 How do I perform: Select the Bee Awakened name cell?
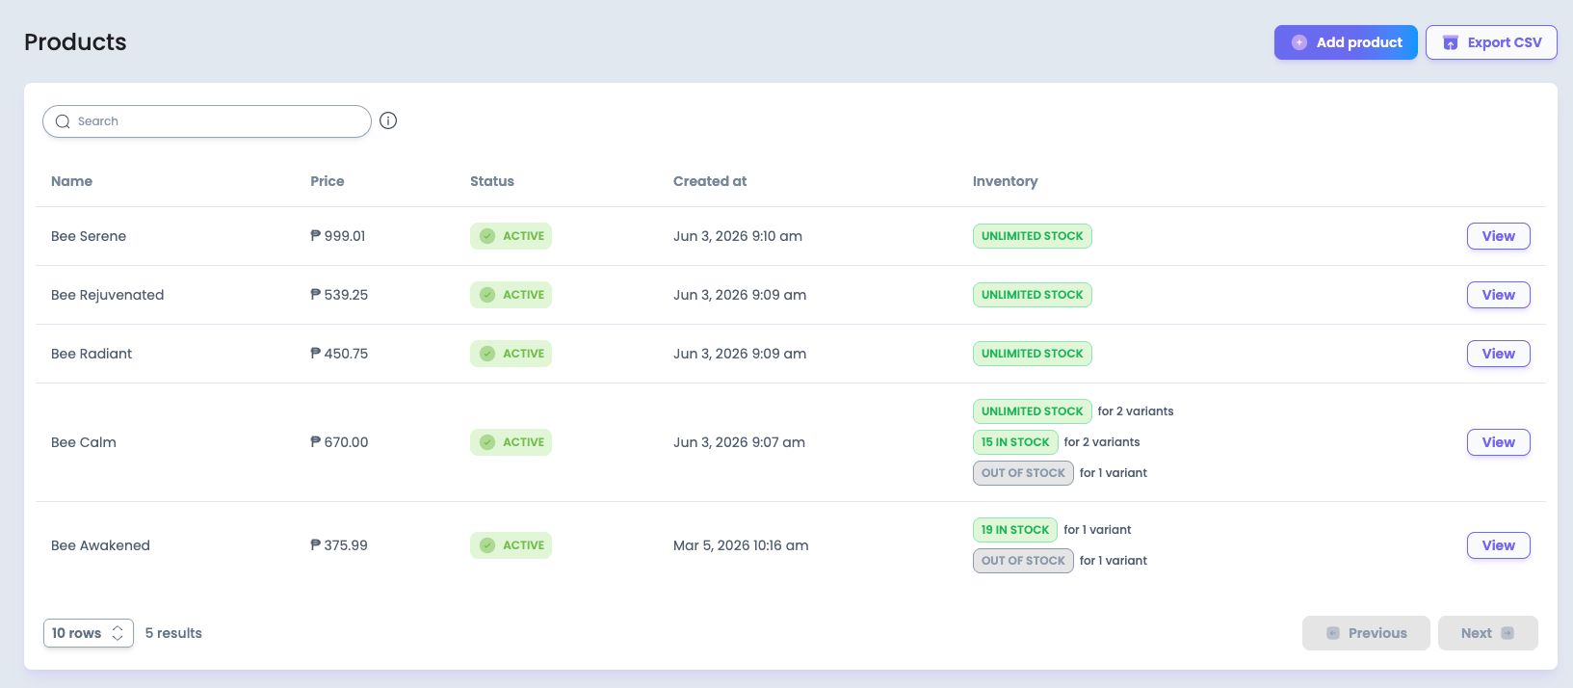100,545
